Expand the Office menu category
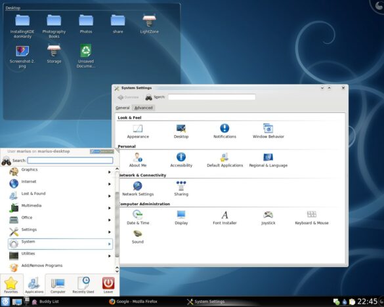The height and width of the screenshot is (307, 384). (60, 220)
